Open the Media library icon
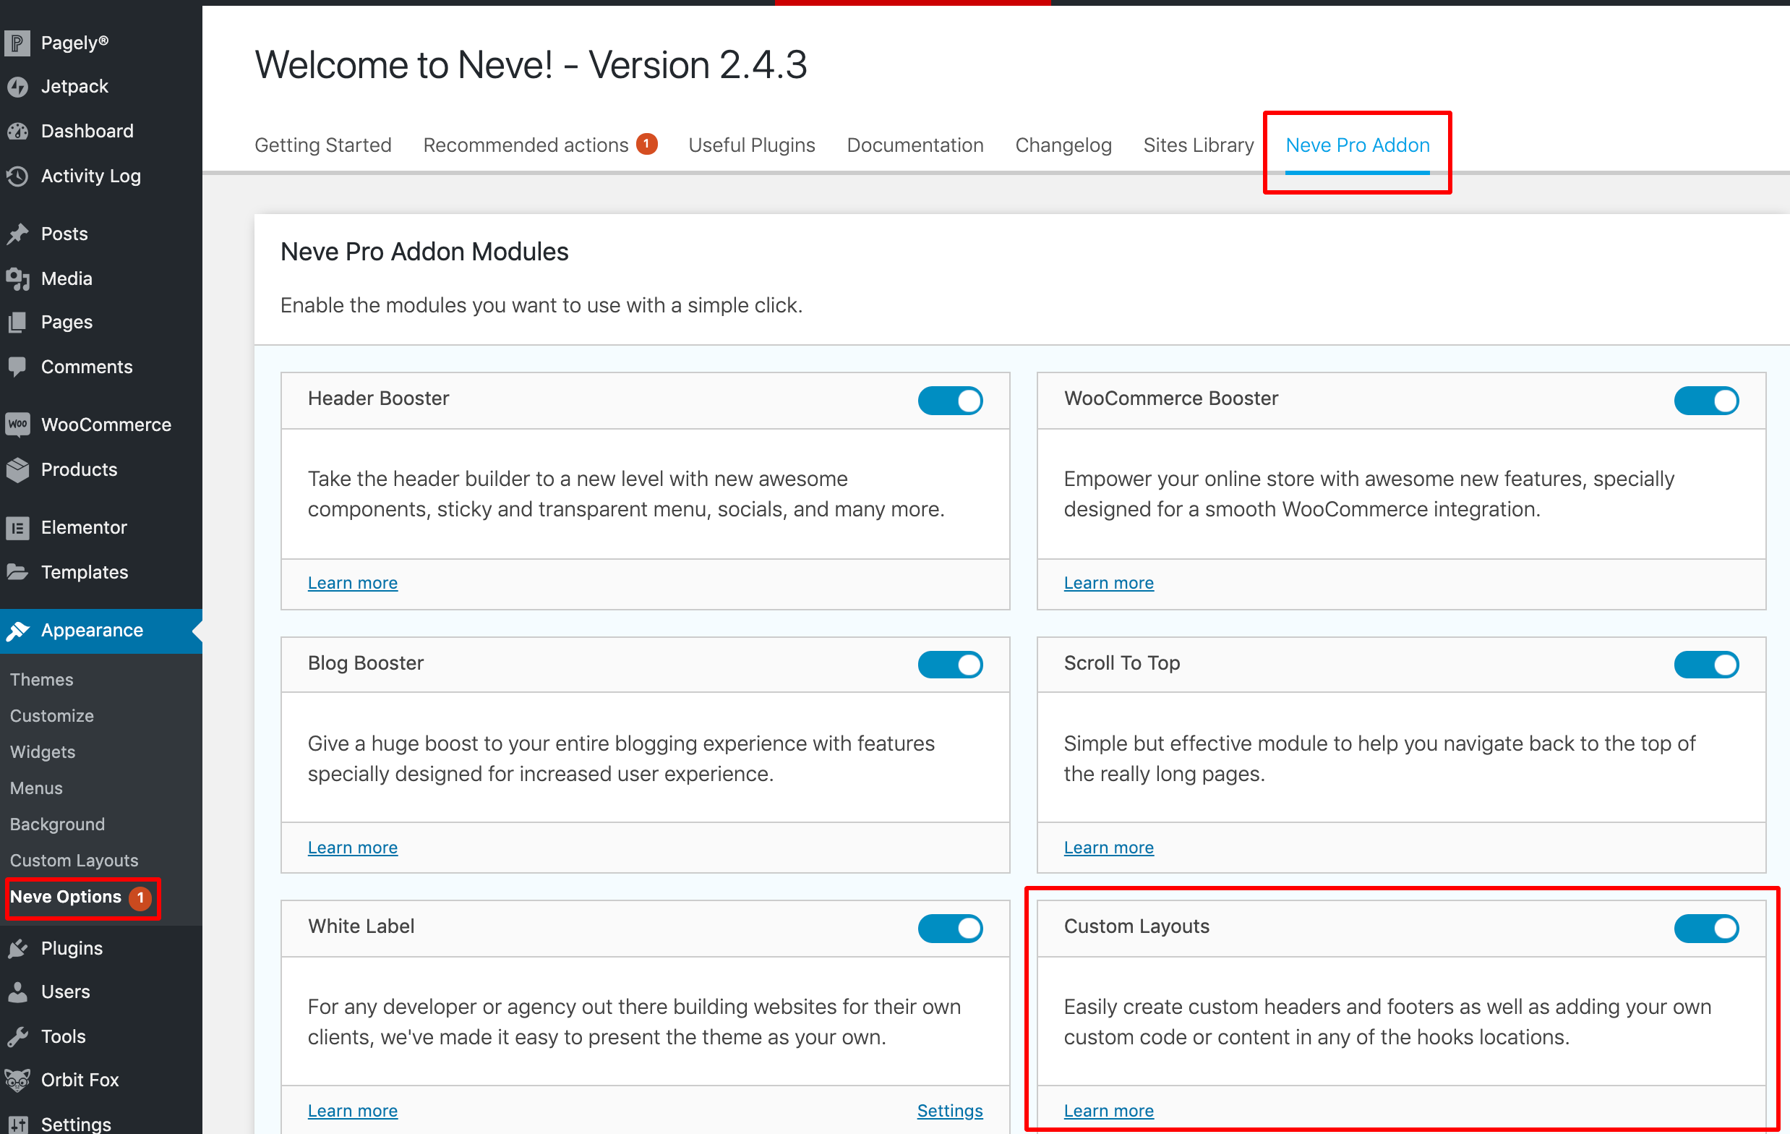This screenshot has width=1790, height=1134. [18, 278]
